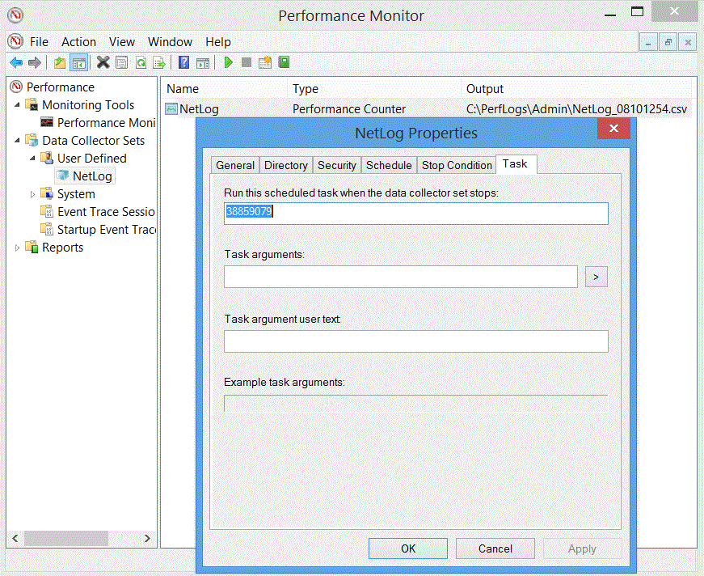Select the System tree item
Viewport: 704px width, 576px height.
(x=76, y=194)
